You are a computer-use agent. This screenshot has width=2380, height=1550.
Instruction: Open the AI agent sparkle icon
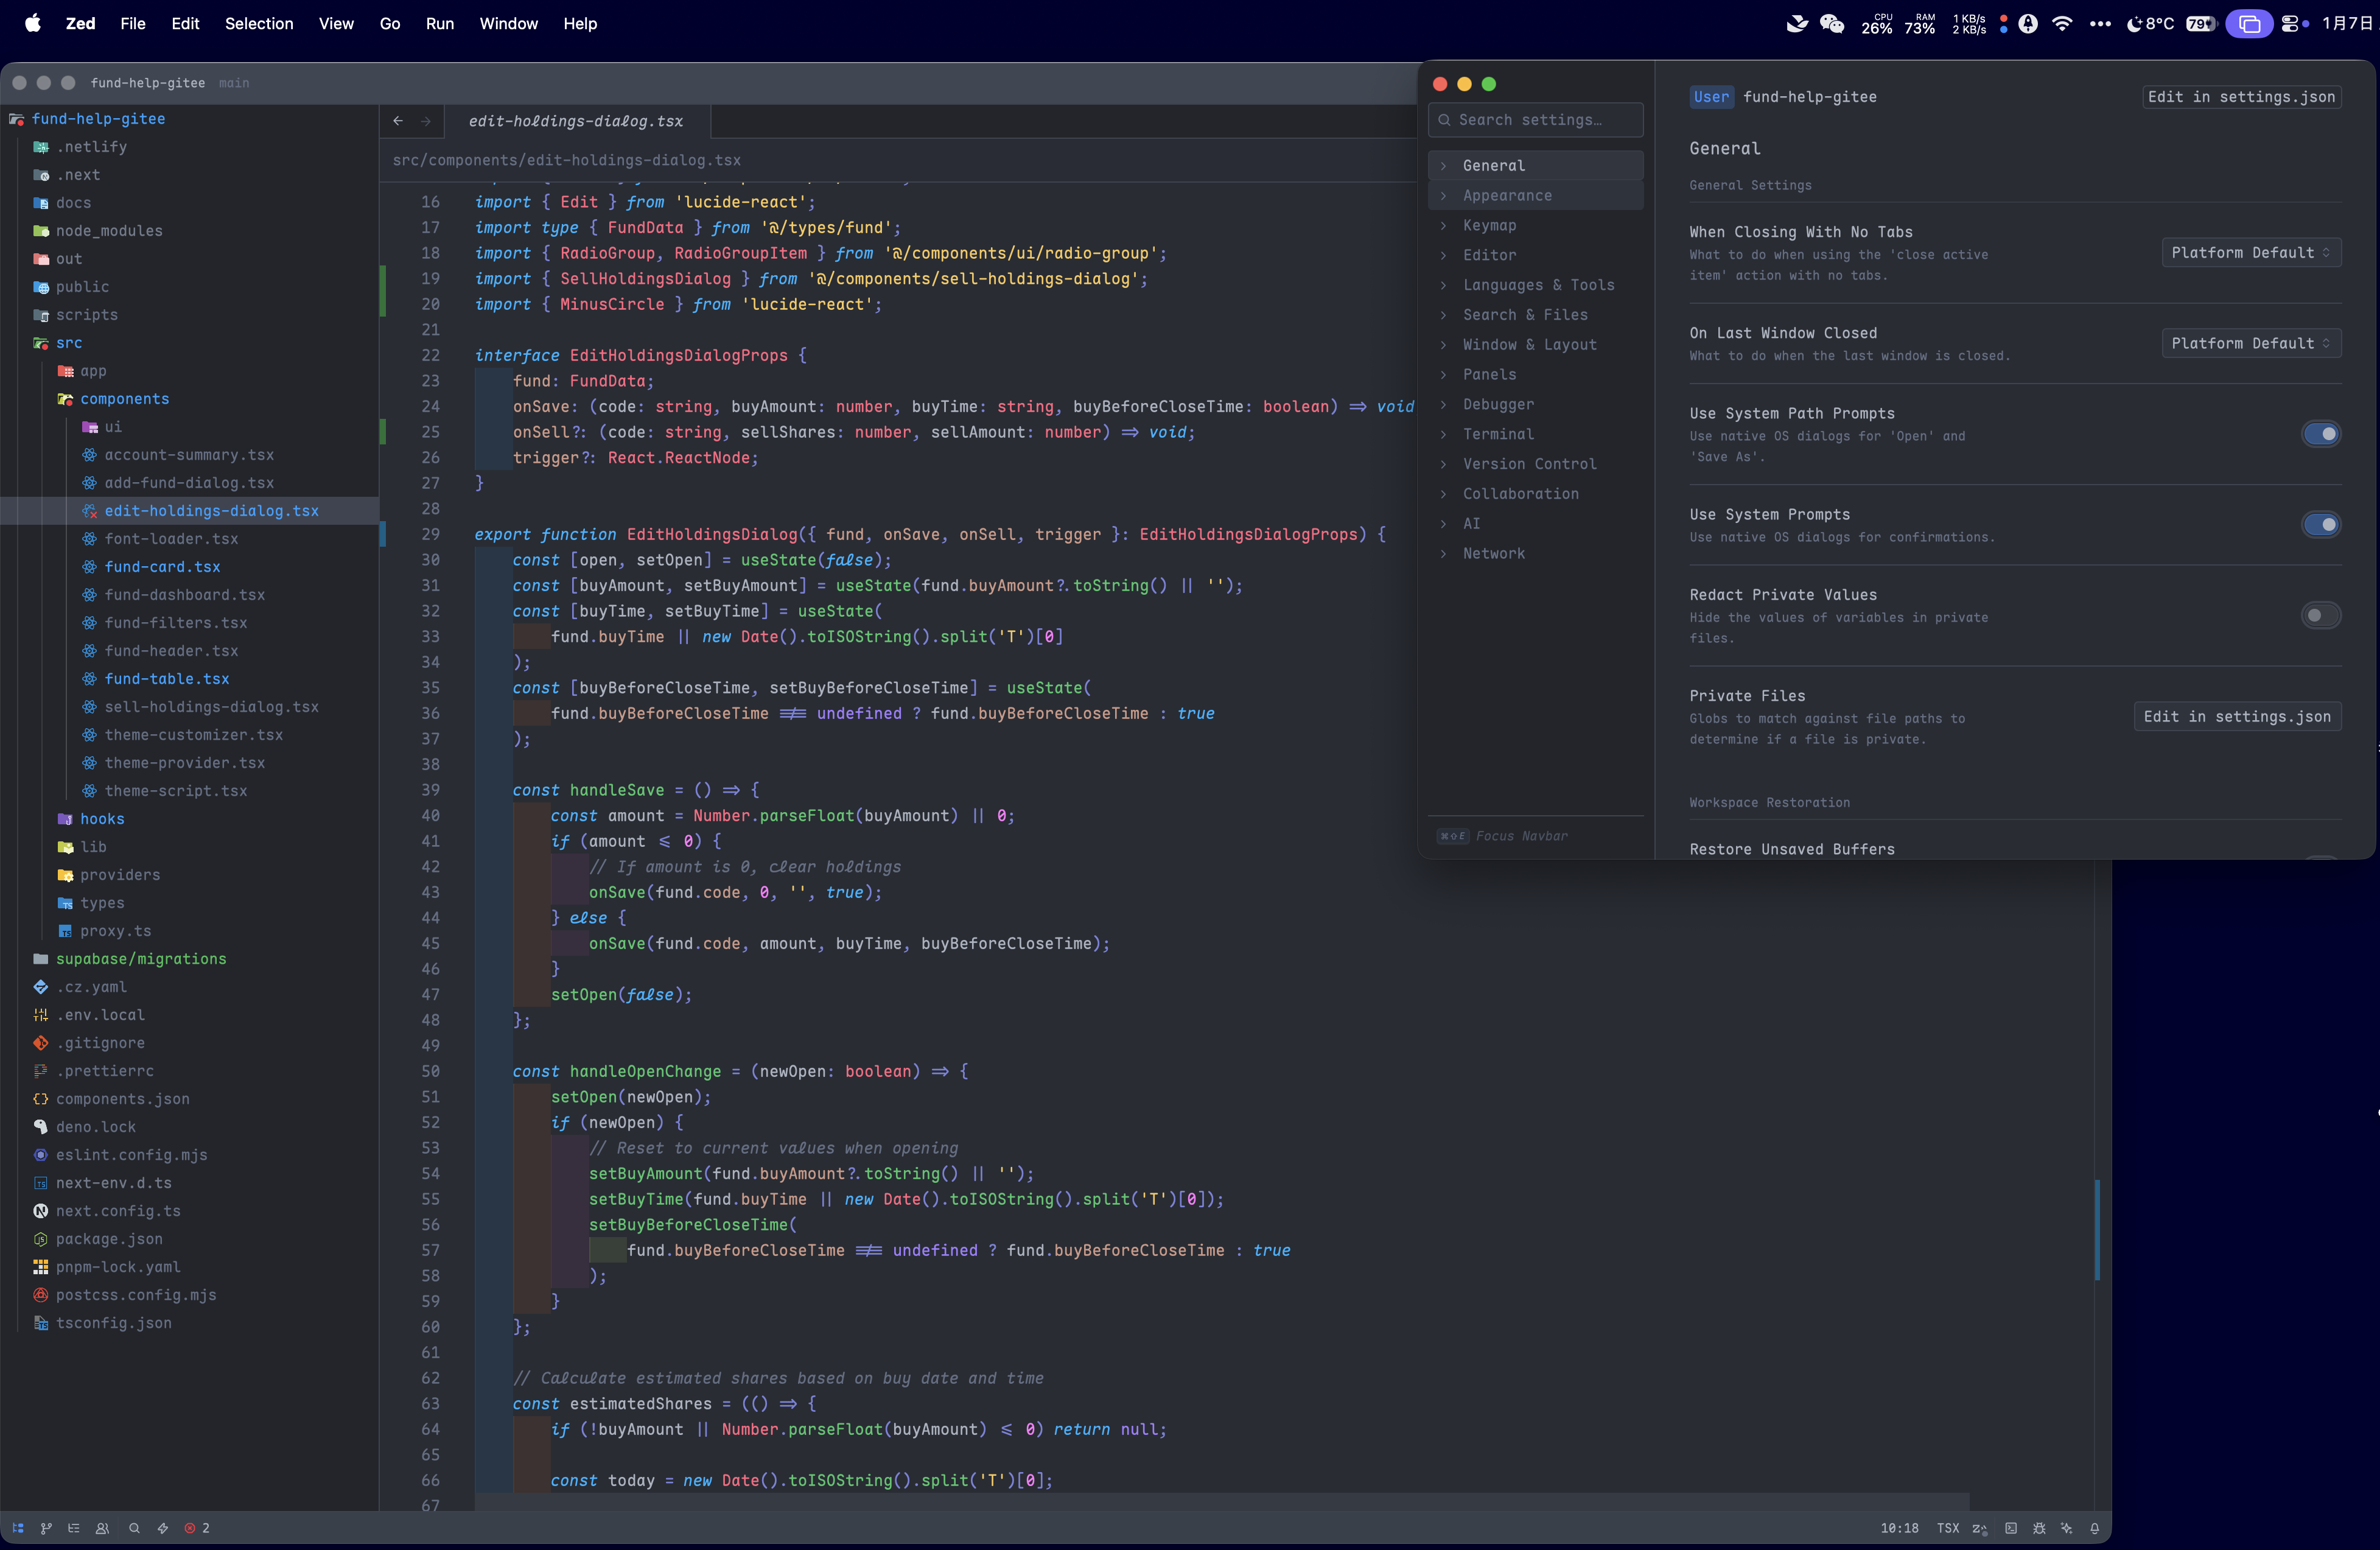coord(2067,1528)
